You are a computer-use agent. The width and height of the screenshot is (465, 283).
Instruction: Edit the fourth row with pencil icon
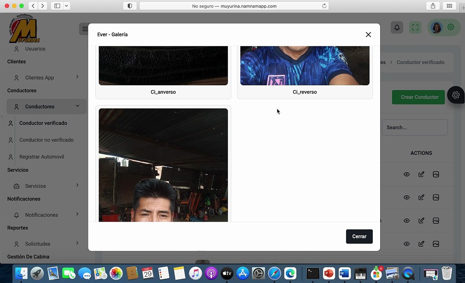421,244
